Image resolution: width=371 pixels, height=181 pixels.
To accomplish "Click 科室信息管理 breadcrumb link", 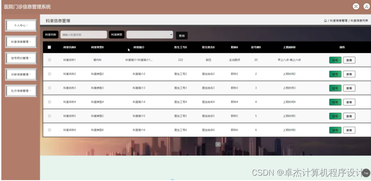I will coord(338,21).
